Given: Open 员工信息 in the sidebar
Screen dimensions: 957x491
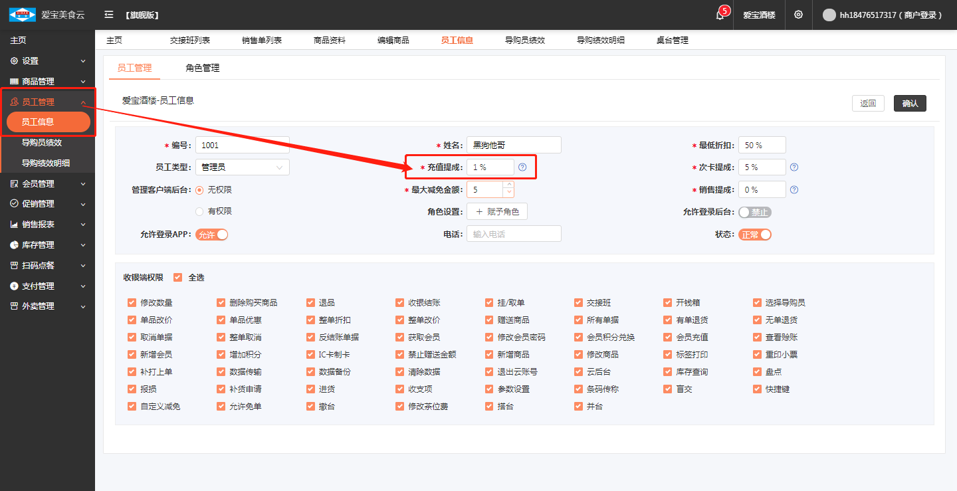Looking at the screenshot, I should (x=48, y=122).
